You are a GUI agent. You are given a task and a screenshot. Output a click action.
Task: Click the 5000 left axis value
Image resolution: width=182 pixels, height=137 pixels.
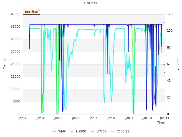tap(16, 102)
